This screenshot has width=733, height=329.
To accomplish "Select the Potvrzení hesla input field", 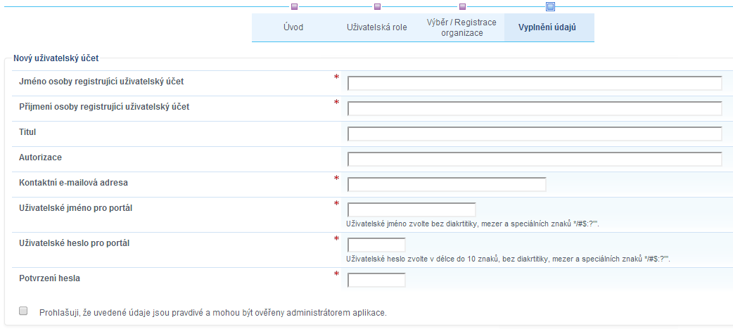I will [x=376, y=280].
